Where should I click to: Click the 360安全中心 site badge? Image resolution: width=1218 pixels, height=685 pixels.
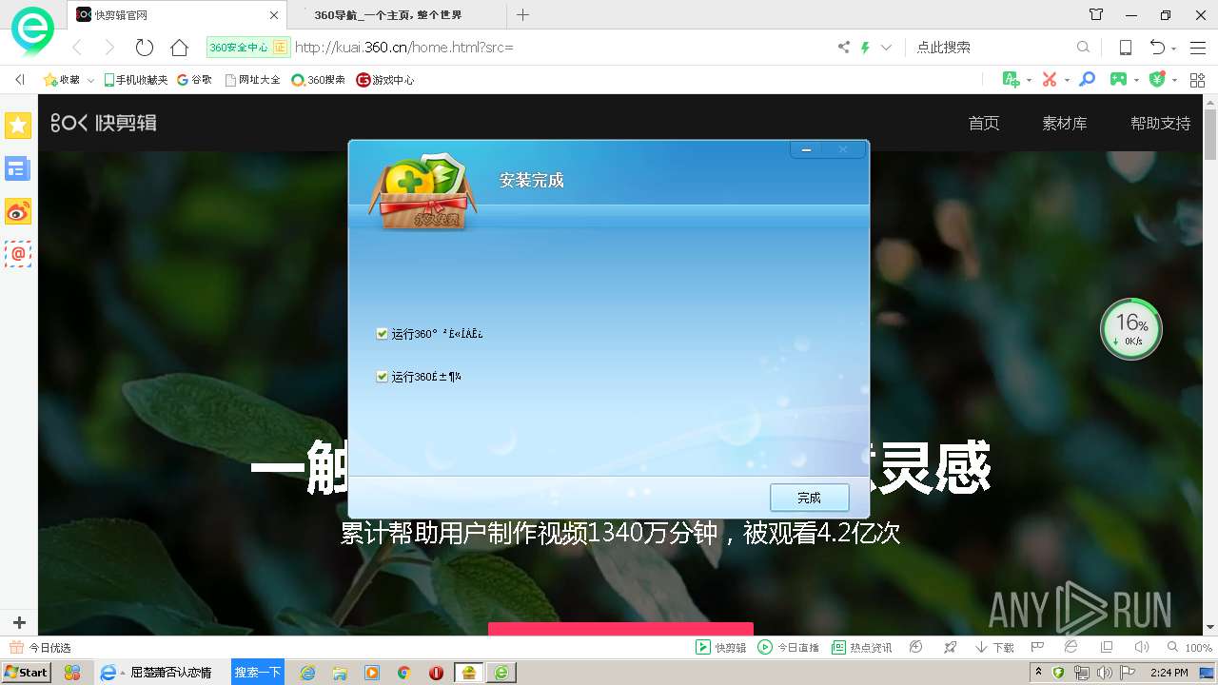tap(247, 47)
